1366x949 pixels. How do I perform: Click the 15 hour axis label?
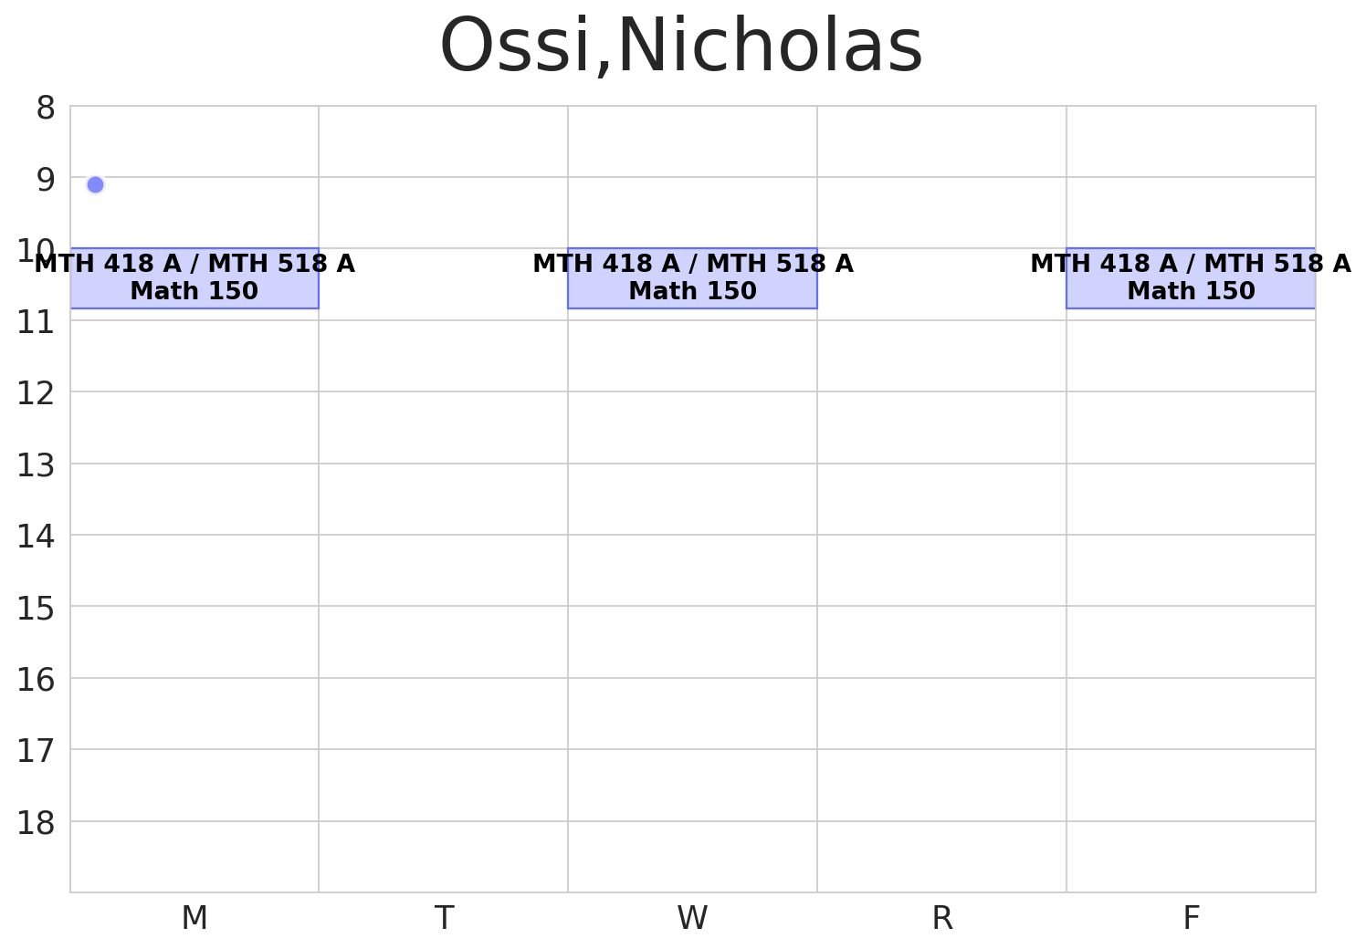(37, 609)
